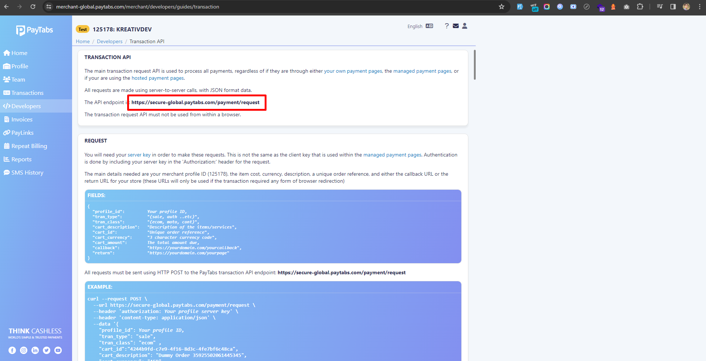
Task: Click the endpoint URL below the FIELDS box
Action: point(342,272)
